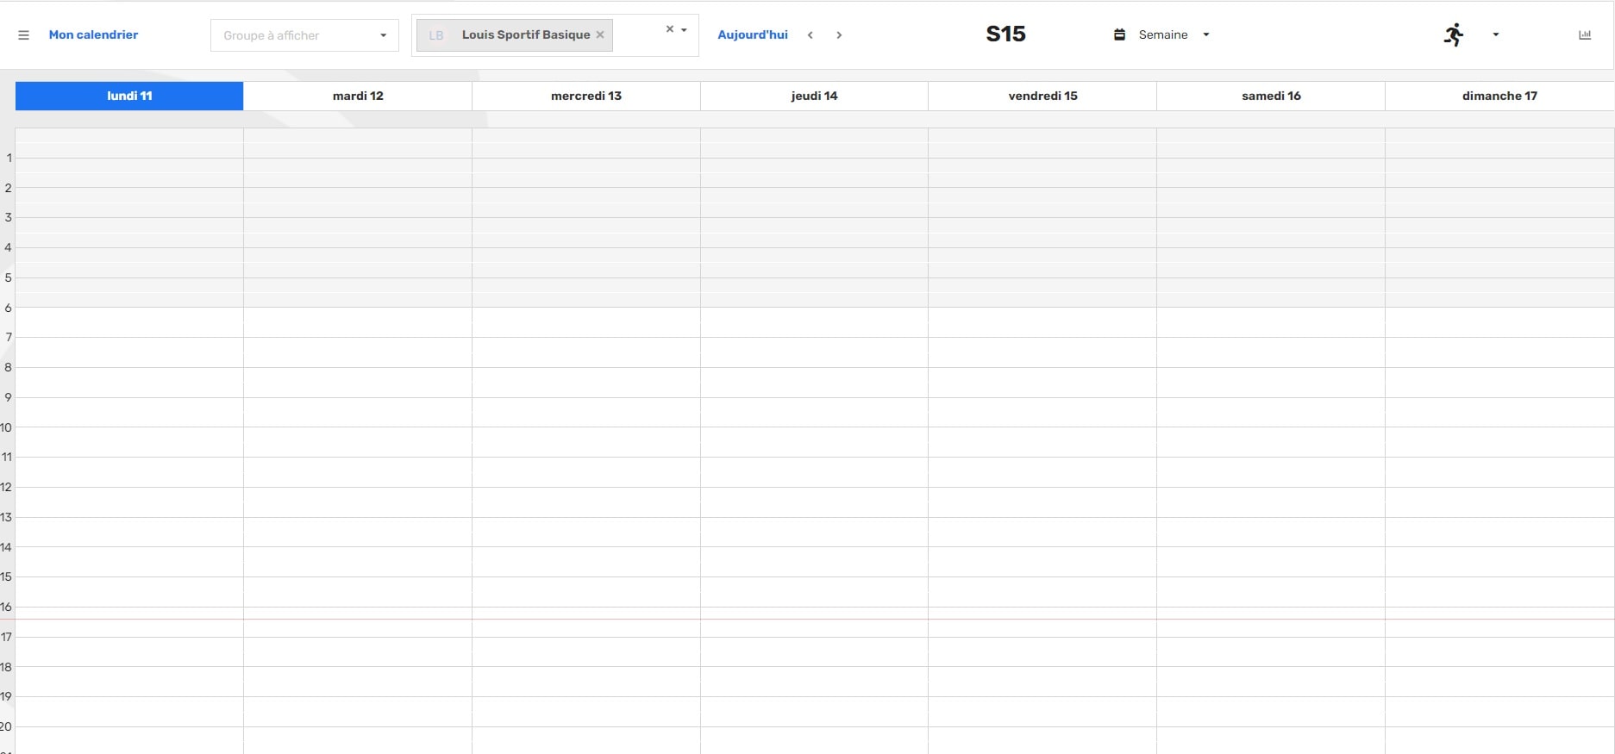Open the statistics chart icon
1615x754 pixels.
(x=1584, y=35)
